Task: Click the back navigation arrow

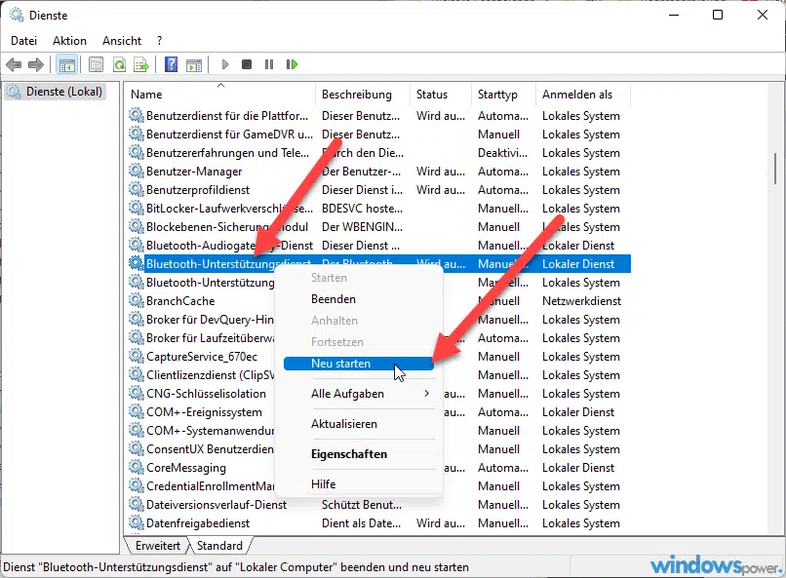Action: pos(14,64)
